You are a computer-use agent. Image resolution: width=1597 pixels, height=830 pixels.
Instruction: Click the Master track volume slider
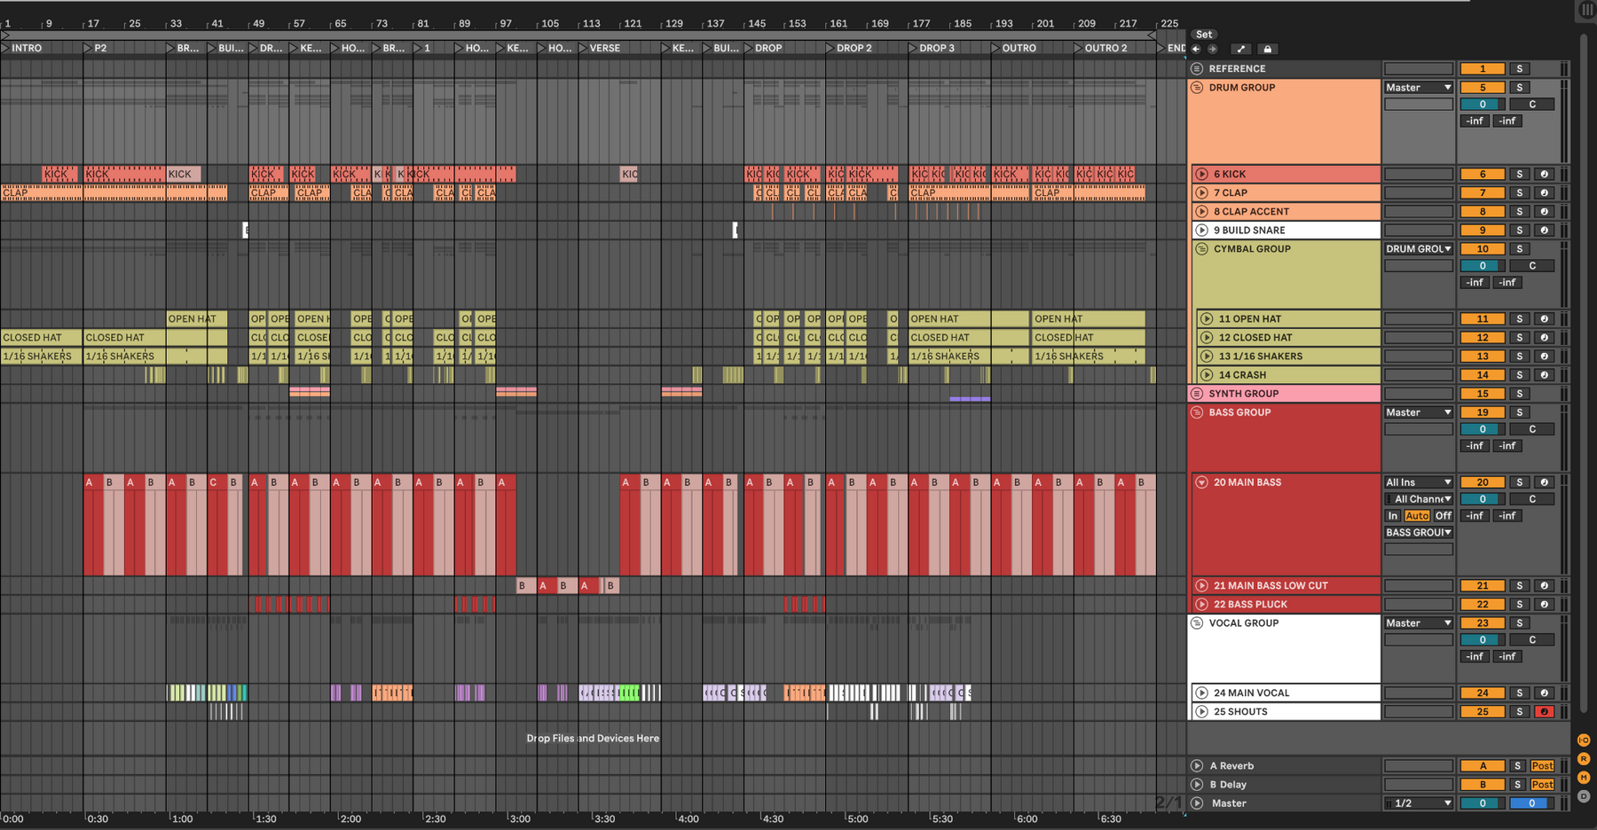click(1483, 803)
